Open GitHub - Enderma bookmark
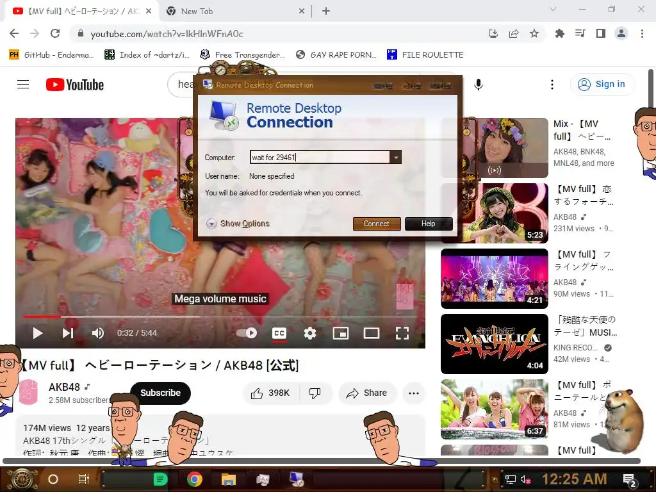The height and width of the screenshot is (492, 656). click(x=51, y=55)
